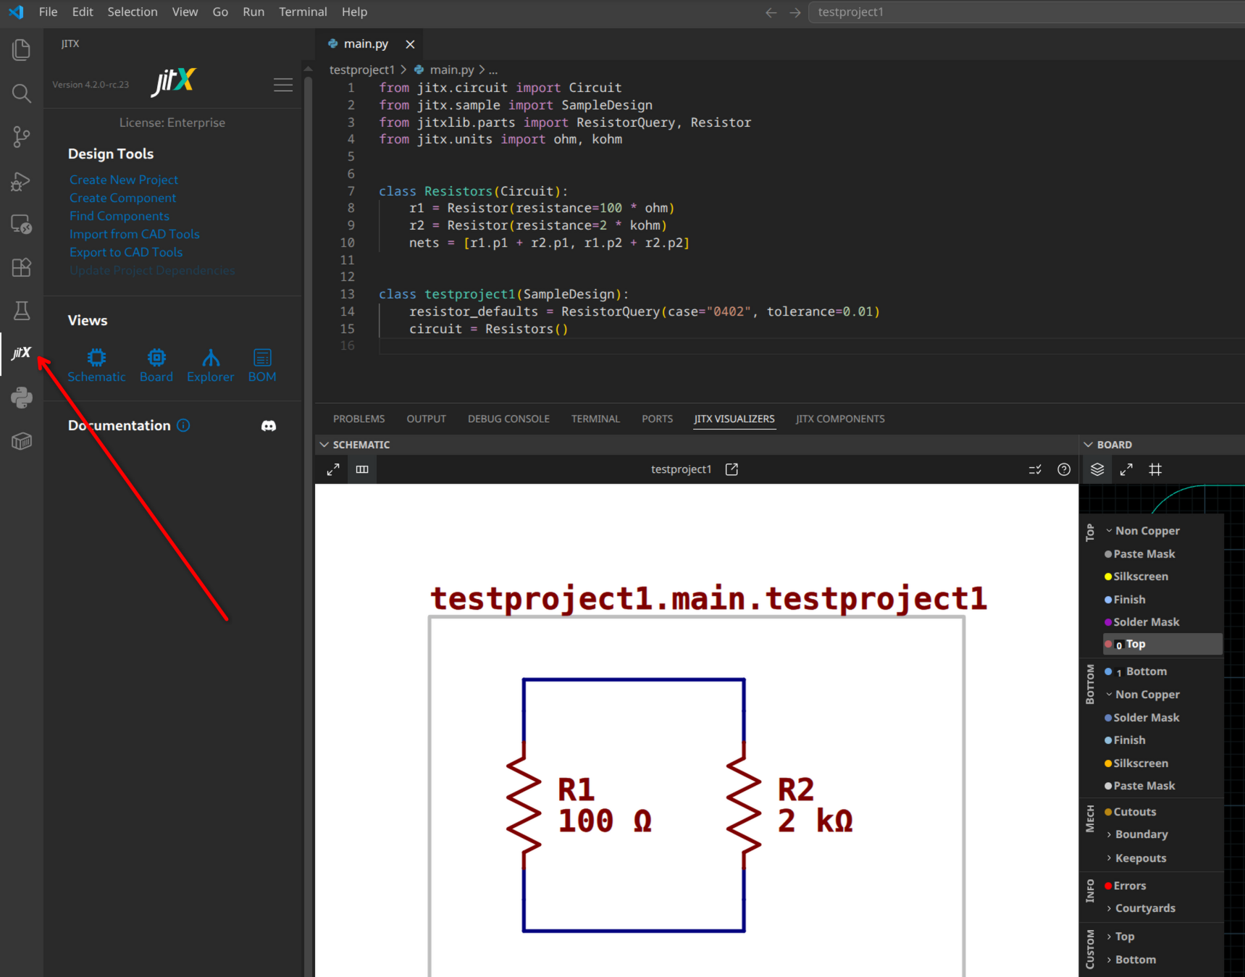Select the R1 resistor symbol in schematic
Viewport: 1245px width, 977px height.
pyautogui.click(x=524, y=805)
